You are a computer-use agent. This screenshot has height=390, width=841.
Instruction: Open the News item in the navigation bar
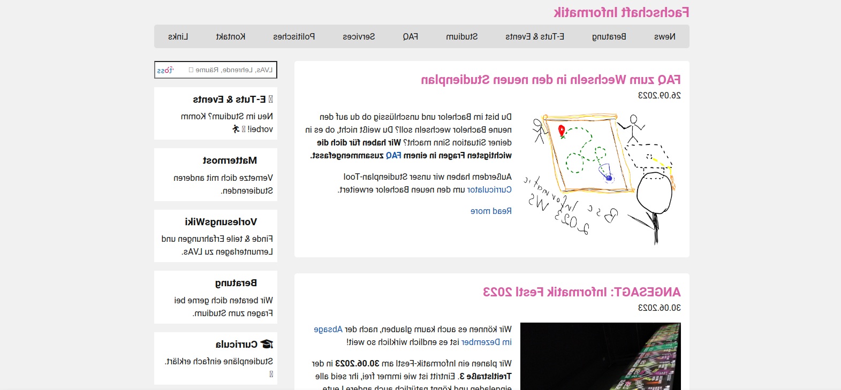[664, 36]
